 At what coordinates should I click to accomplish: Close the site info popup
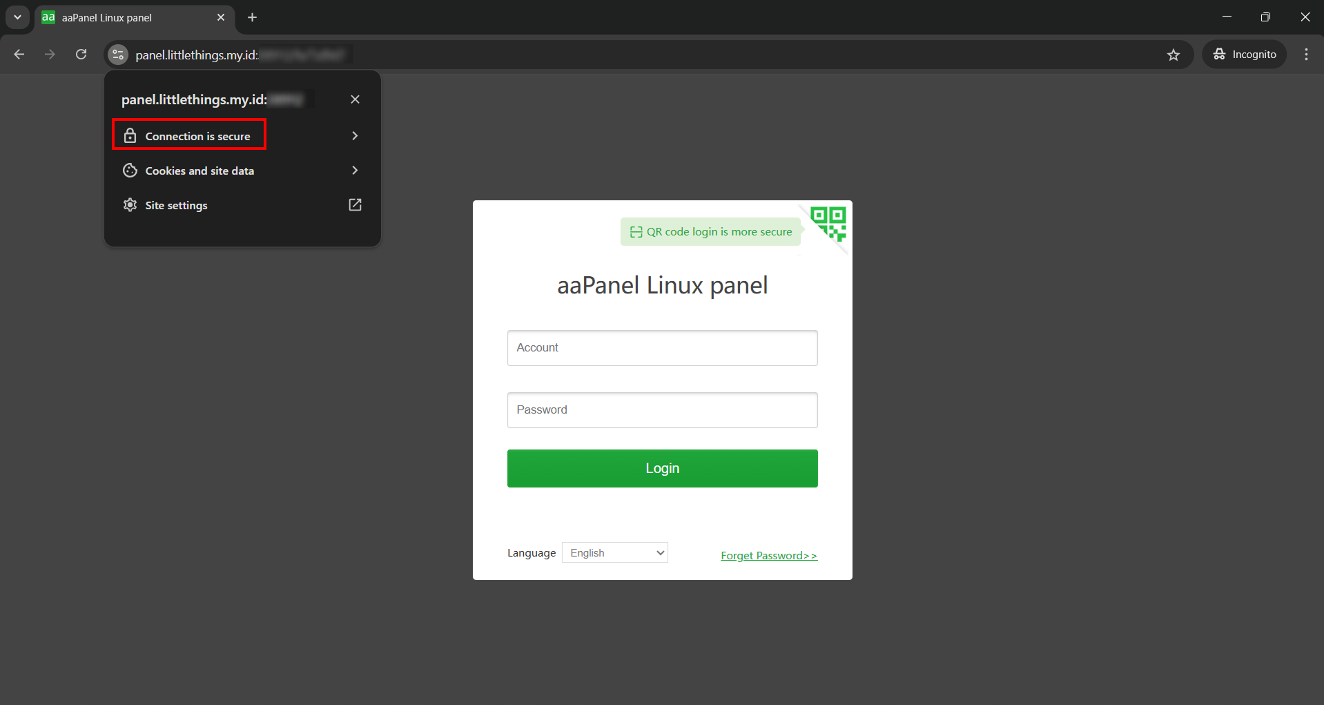tap(355, 99)
